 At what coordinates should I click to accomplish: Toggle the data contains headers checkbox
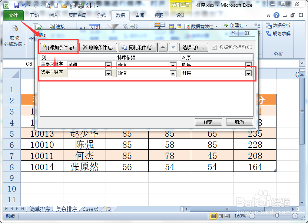(x=214, y=47)
